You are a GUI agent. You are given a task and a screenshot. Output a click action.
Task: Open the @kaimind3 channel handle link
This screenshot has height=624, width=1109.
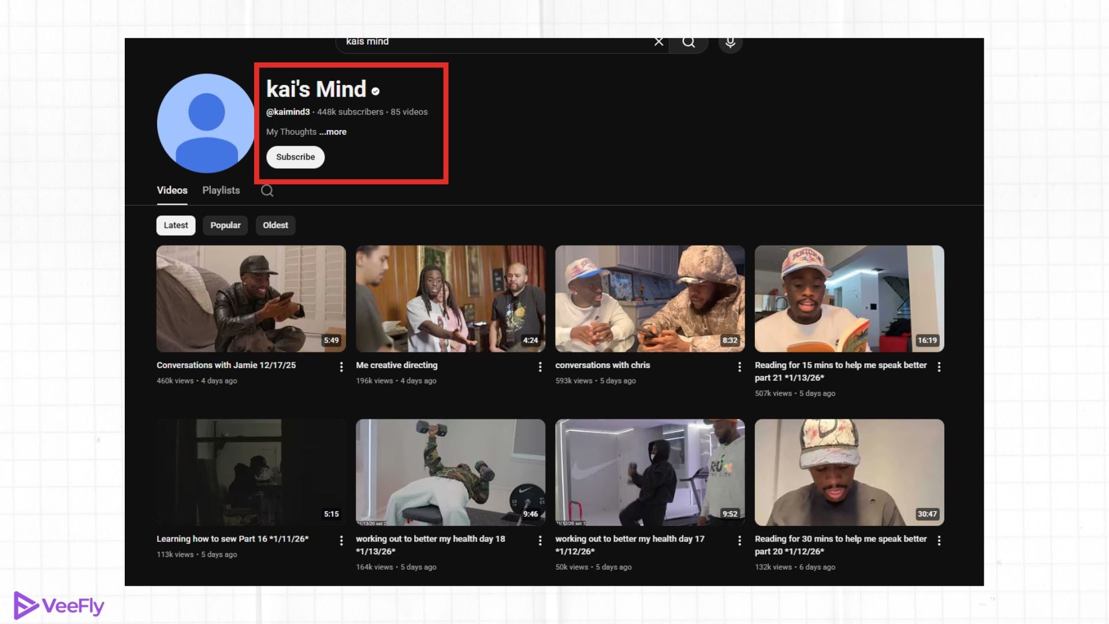[288, 112]
